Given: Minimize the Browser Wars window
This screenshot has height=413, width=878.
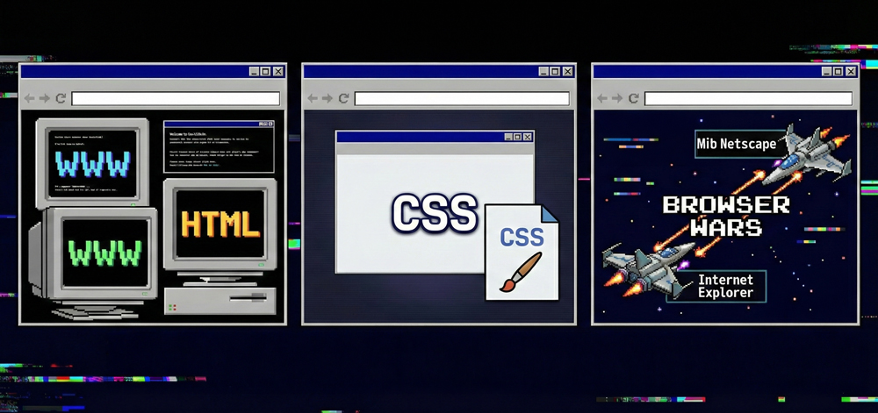Looking at the screenshot, I should click(x=826, y=71).
